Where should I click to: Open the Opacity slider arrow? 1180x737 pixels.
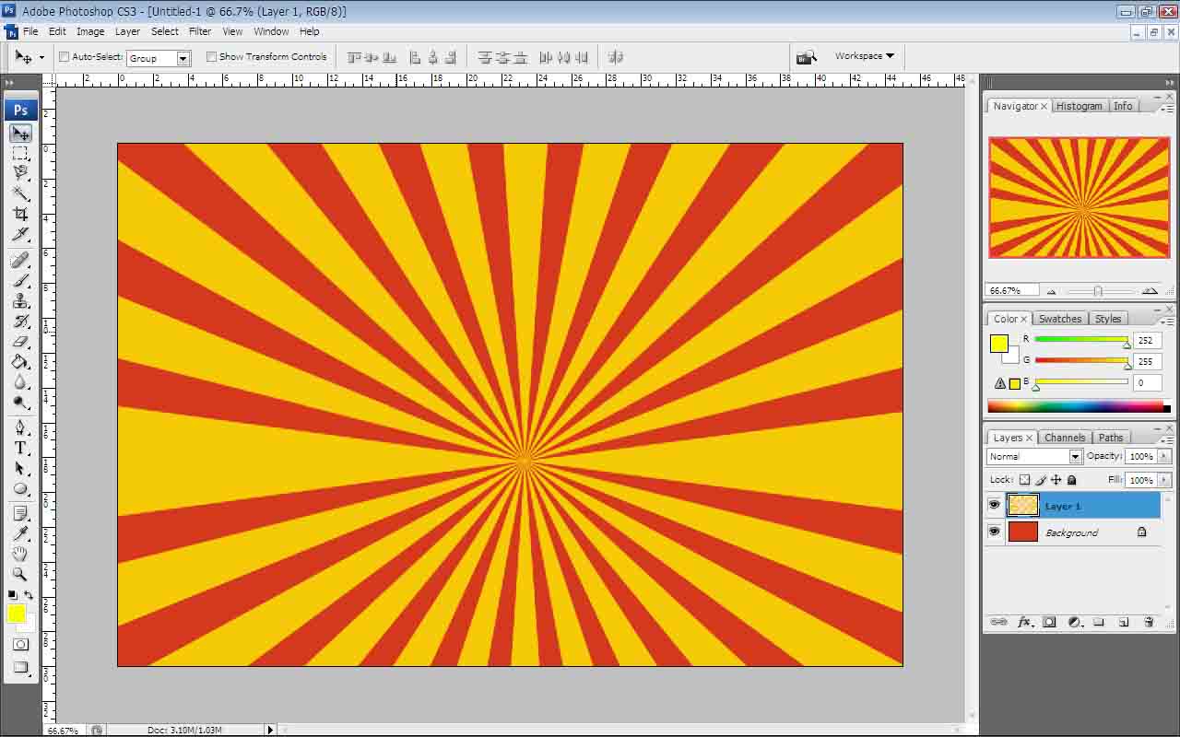pyautogui.click(x=1165, y=457)
